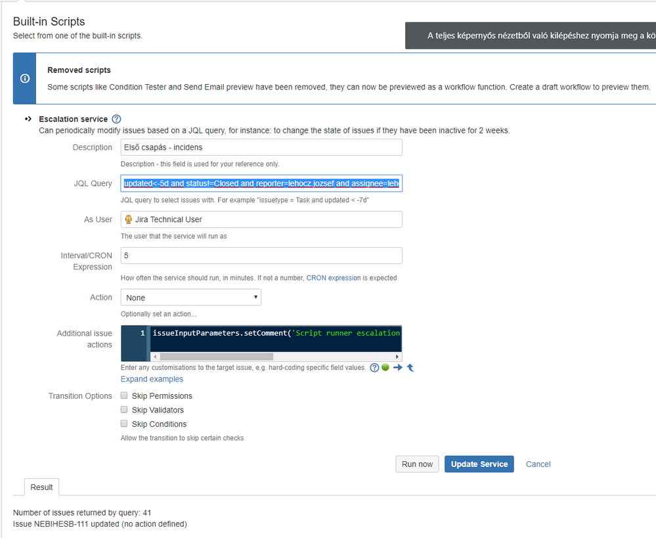Click 'The user that the service will run as'
The height and width of the screenshot is (538, 656).
173,236
